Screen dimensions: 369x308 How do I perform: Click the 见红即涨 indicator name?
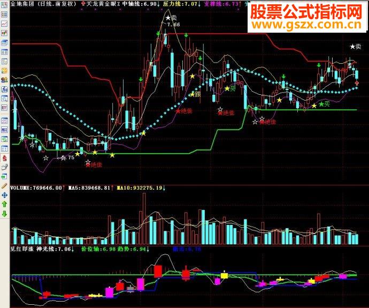[x=22, y=249]
